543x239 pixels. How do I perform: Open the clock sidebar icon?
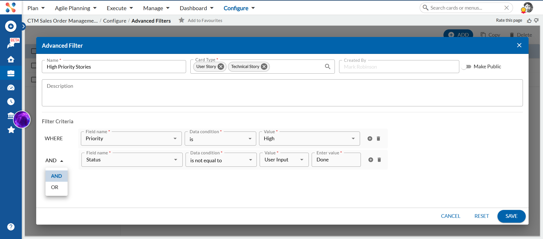tap(11, 102)
